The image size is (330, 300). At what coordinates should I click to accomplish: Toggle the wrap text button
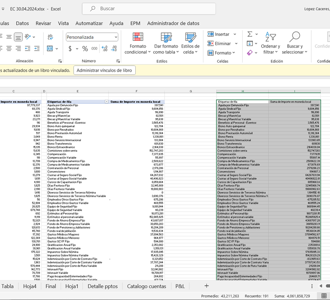(x=49, y=37)
